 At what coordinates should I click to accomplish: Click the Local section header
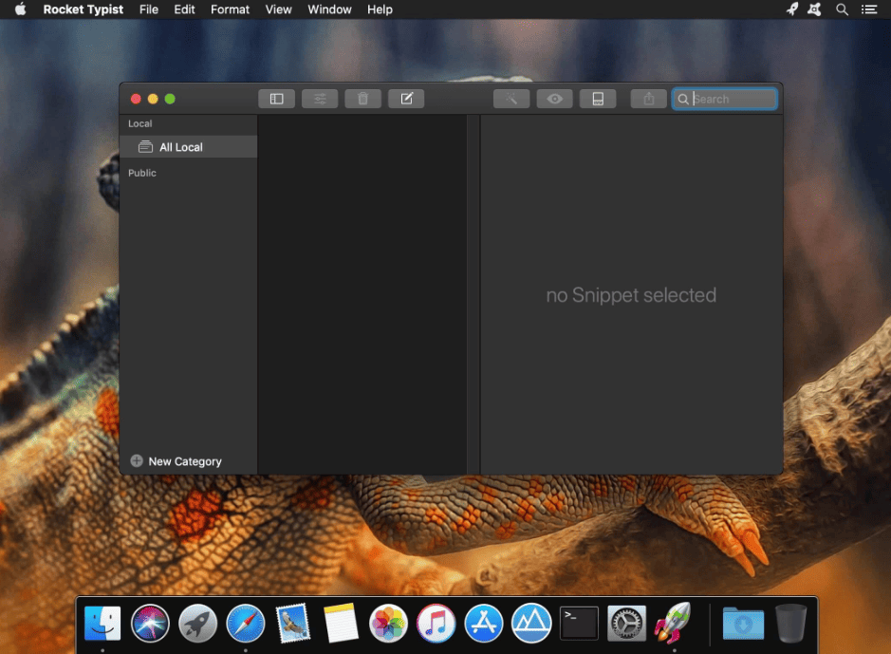139,123
